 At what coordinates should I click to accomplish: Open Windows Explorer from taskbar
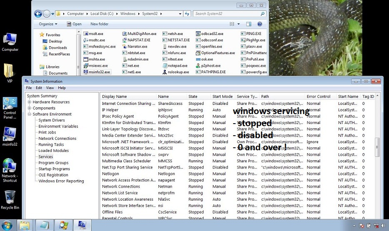tap(25, 225)
